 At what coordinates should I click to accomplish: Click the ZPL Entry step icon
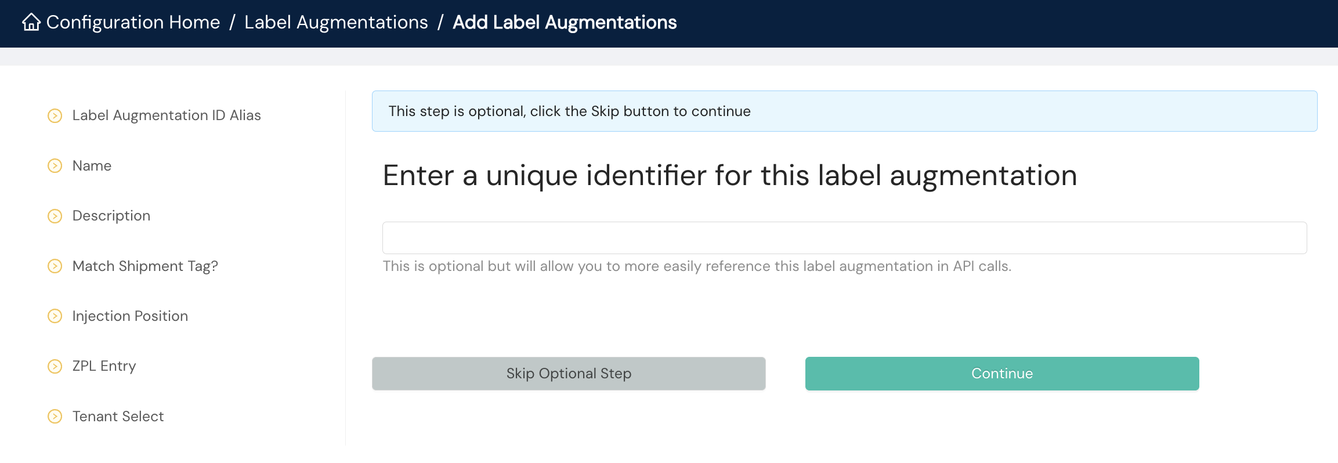55,366
